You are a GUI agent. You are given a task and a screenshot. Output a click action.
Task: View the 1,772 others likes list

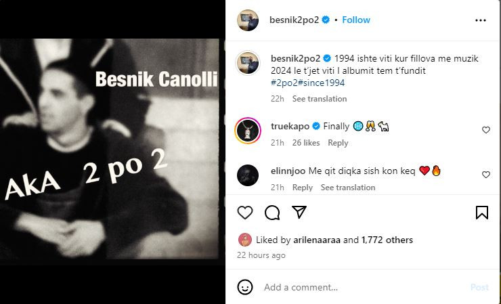(387, 240)
